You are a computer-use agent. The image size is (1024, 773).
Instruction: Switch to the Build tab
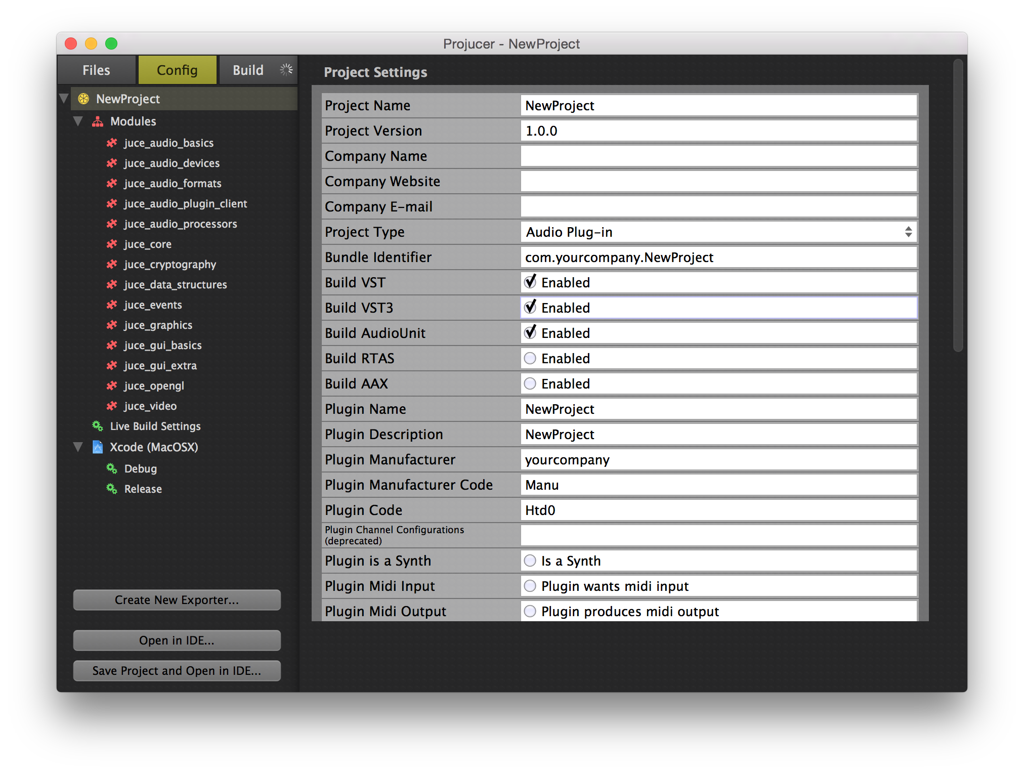tap(248, 70)
